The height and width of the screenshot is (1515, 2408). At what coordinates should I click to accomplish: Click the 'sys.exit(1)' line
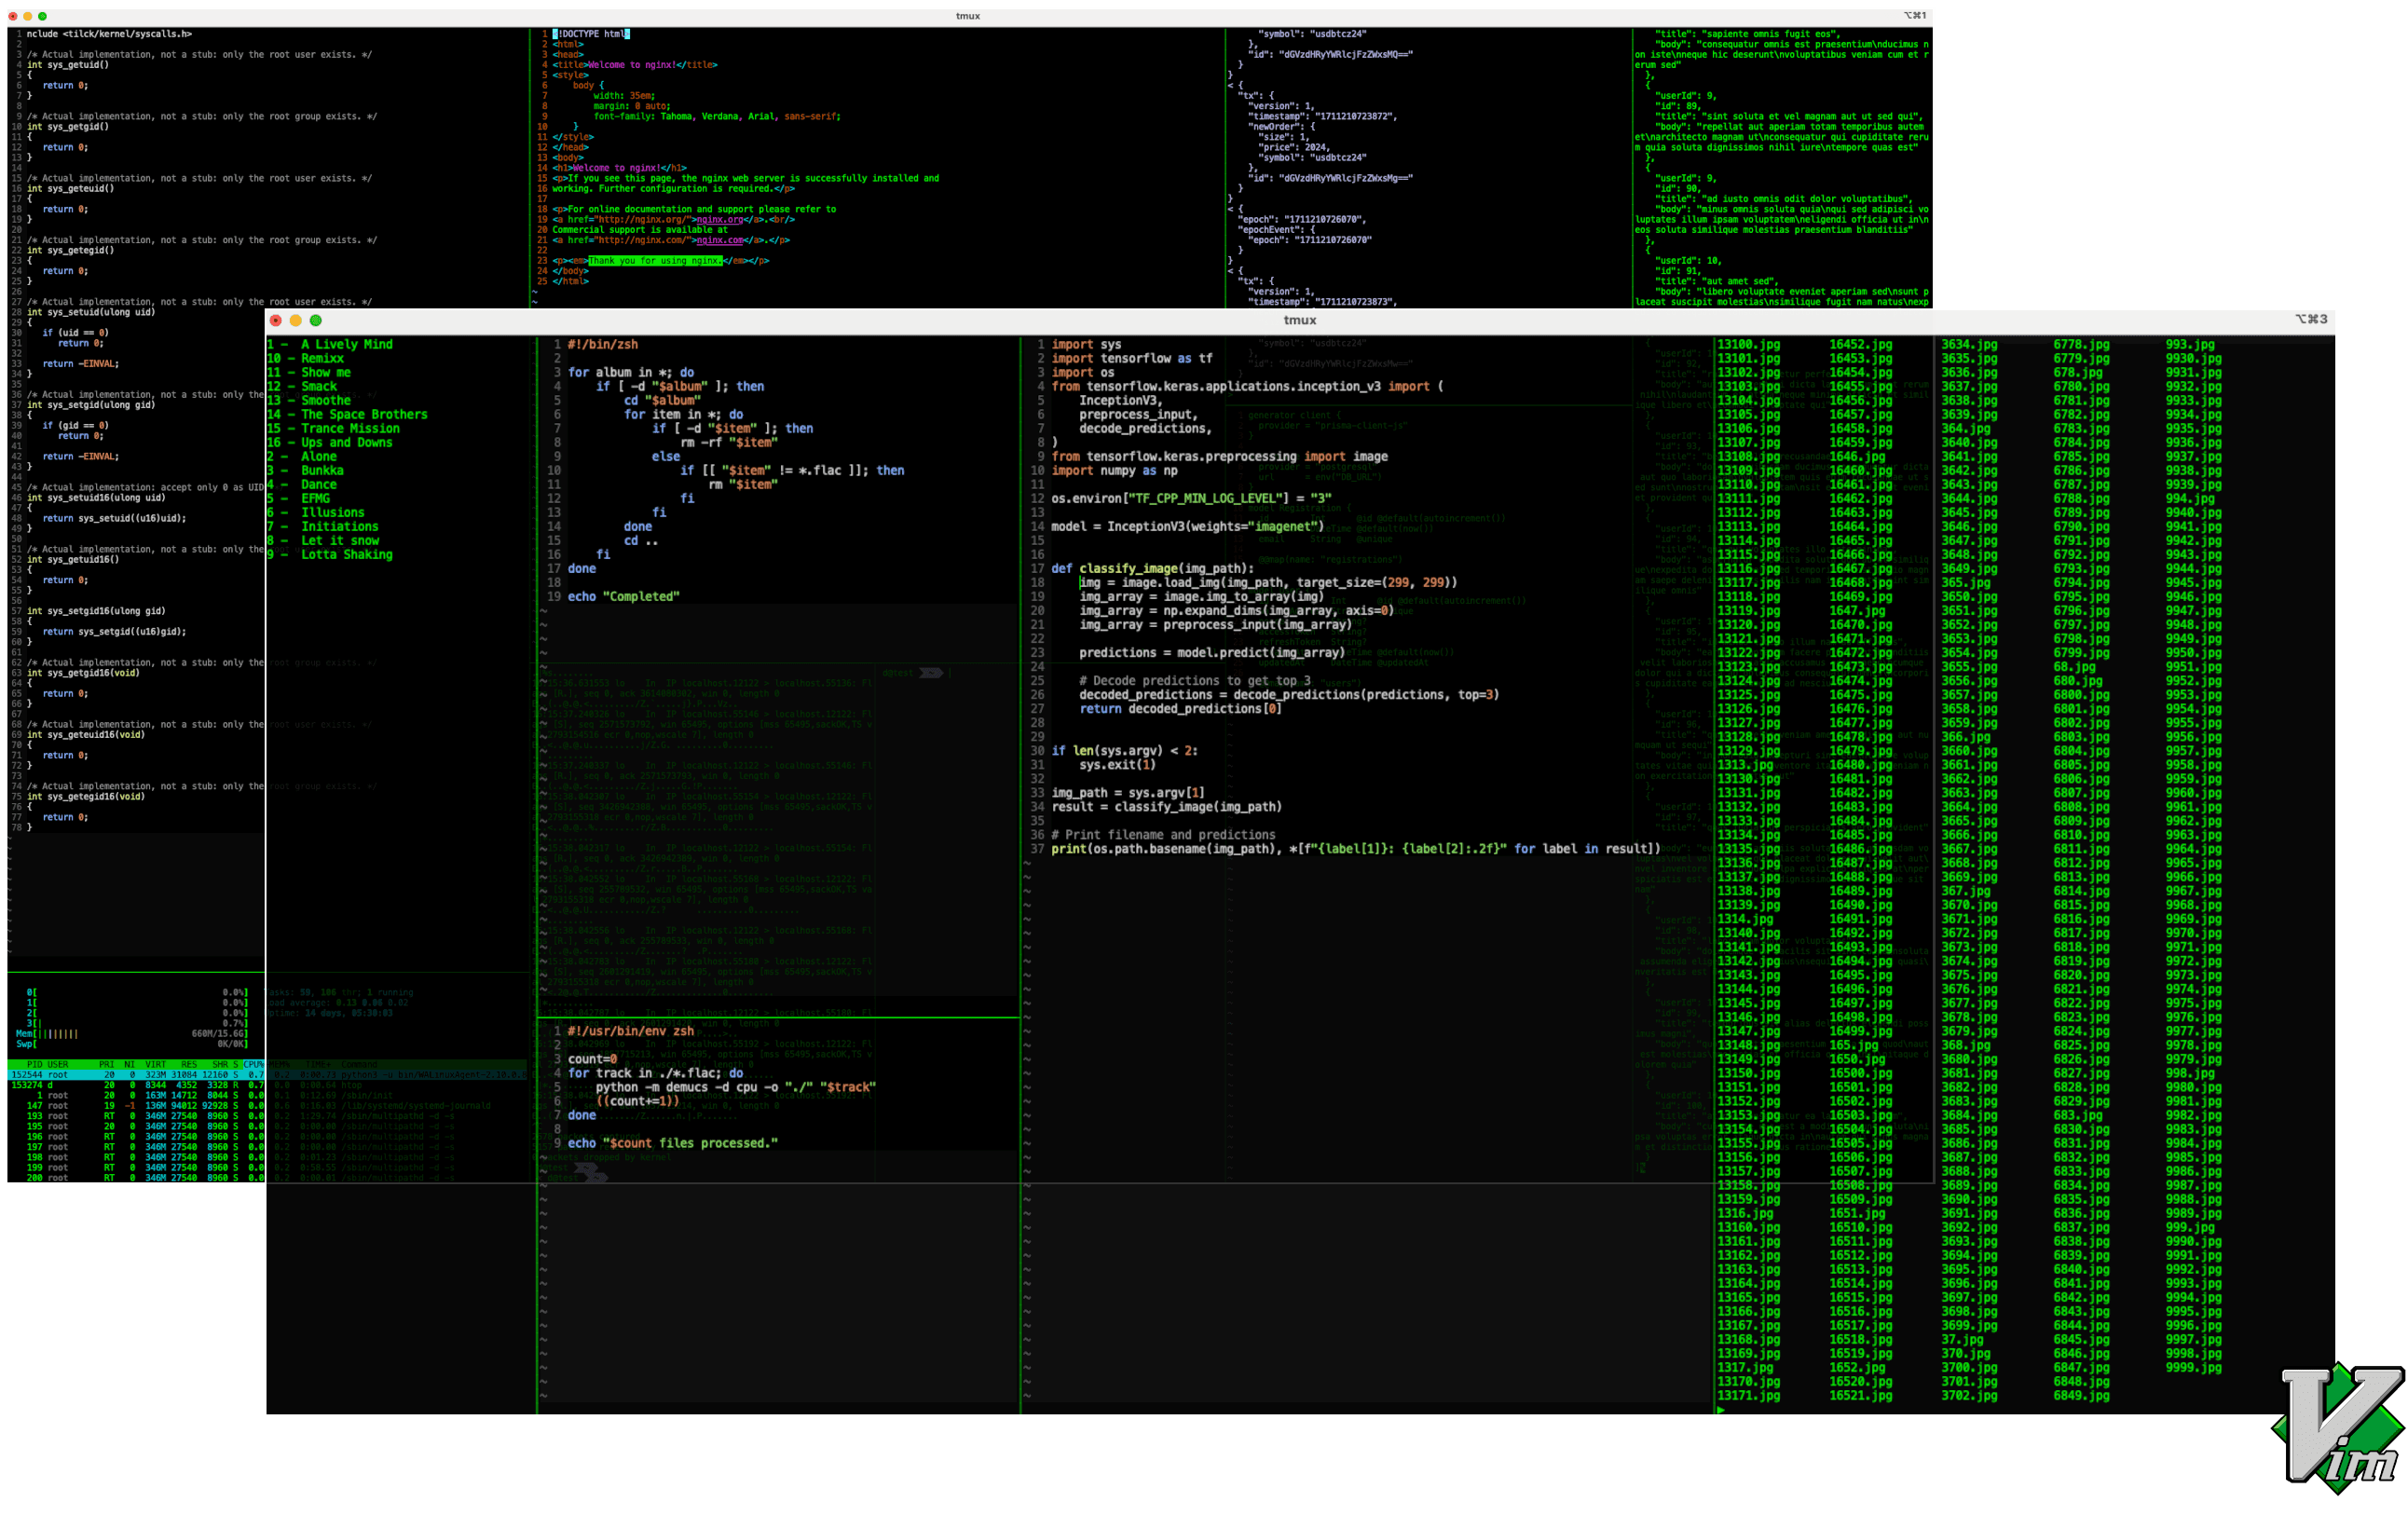coord(1117,764)
